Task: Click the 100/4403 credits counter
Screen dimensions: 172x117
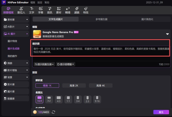Action: click(x=44, y=112)
